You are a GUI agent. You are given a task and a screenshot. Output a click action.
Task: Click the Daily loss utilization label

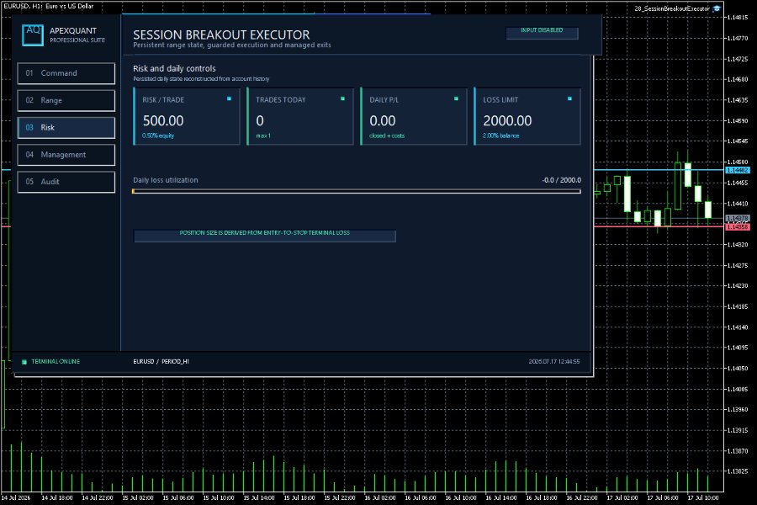tap(166, 180)
